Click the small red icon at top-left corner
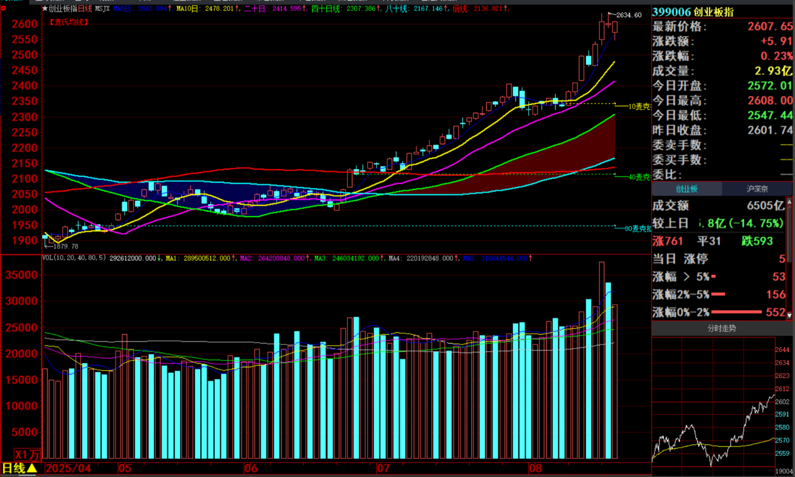Screen dimensions: 795x477 [x=4, y=8]
